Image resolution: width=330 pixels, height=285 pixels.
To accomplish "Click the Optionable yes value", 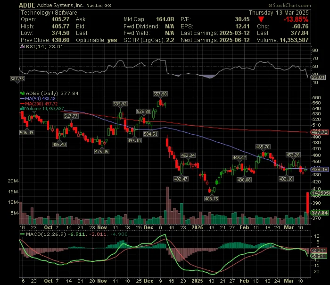I will [112, 40].
